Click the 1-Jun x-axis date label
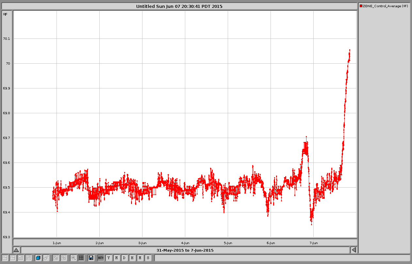This screenshot has height=264, width=412. tap(57, 243)
